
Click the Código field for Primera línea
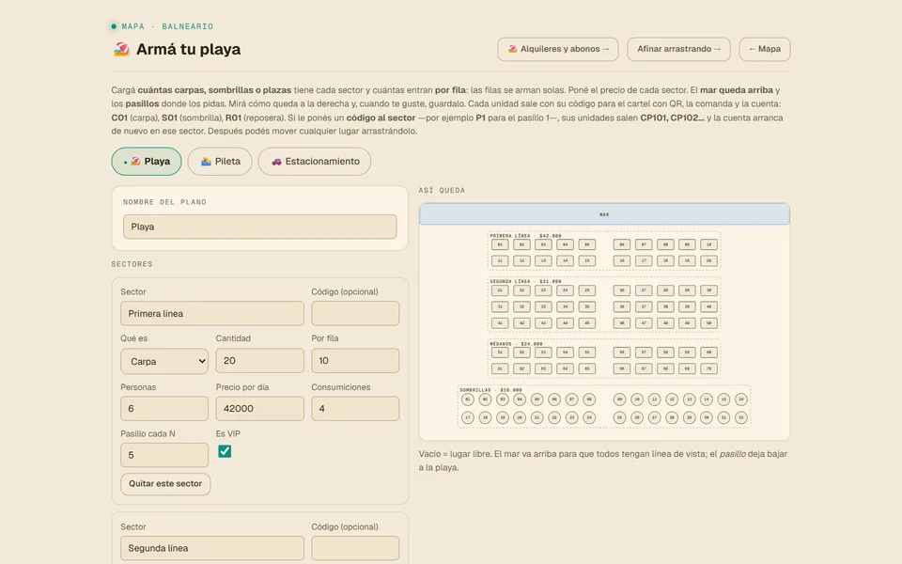click(355, 314)
